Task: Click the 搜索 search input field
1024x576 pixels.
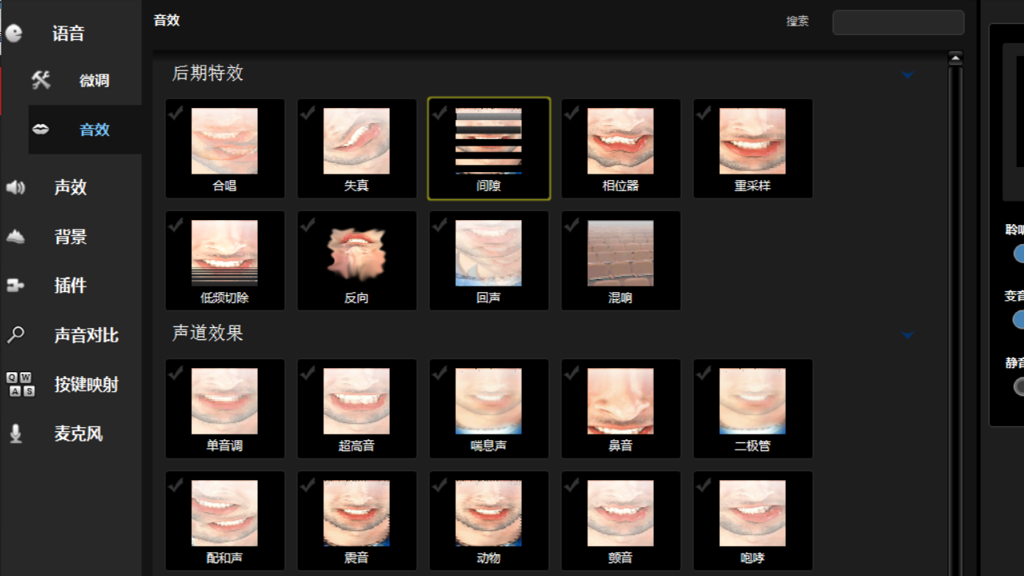Action: pos(898,22)
